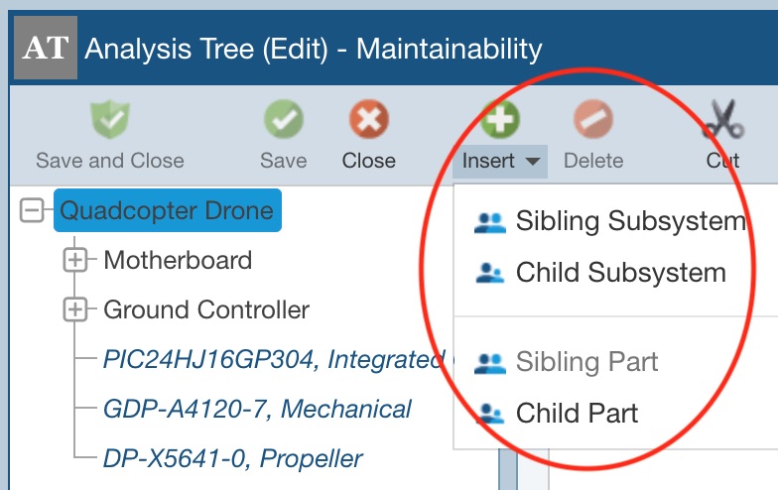Click the tree panel vertical scrollbar

pyautogui.click(x=507, y=468)
